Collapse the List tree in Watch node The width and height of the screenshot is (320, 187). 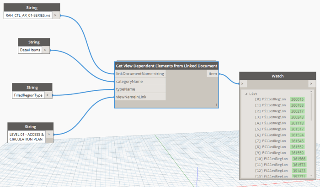pyautogui.click(x=246, y=93)
